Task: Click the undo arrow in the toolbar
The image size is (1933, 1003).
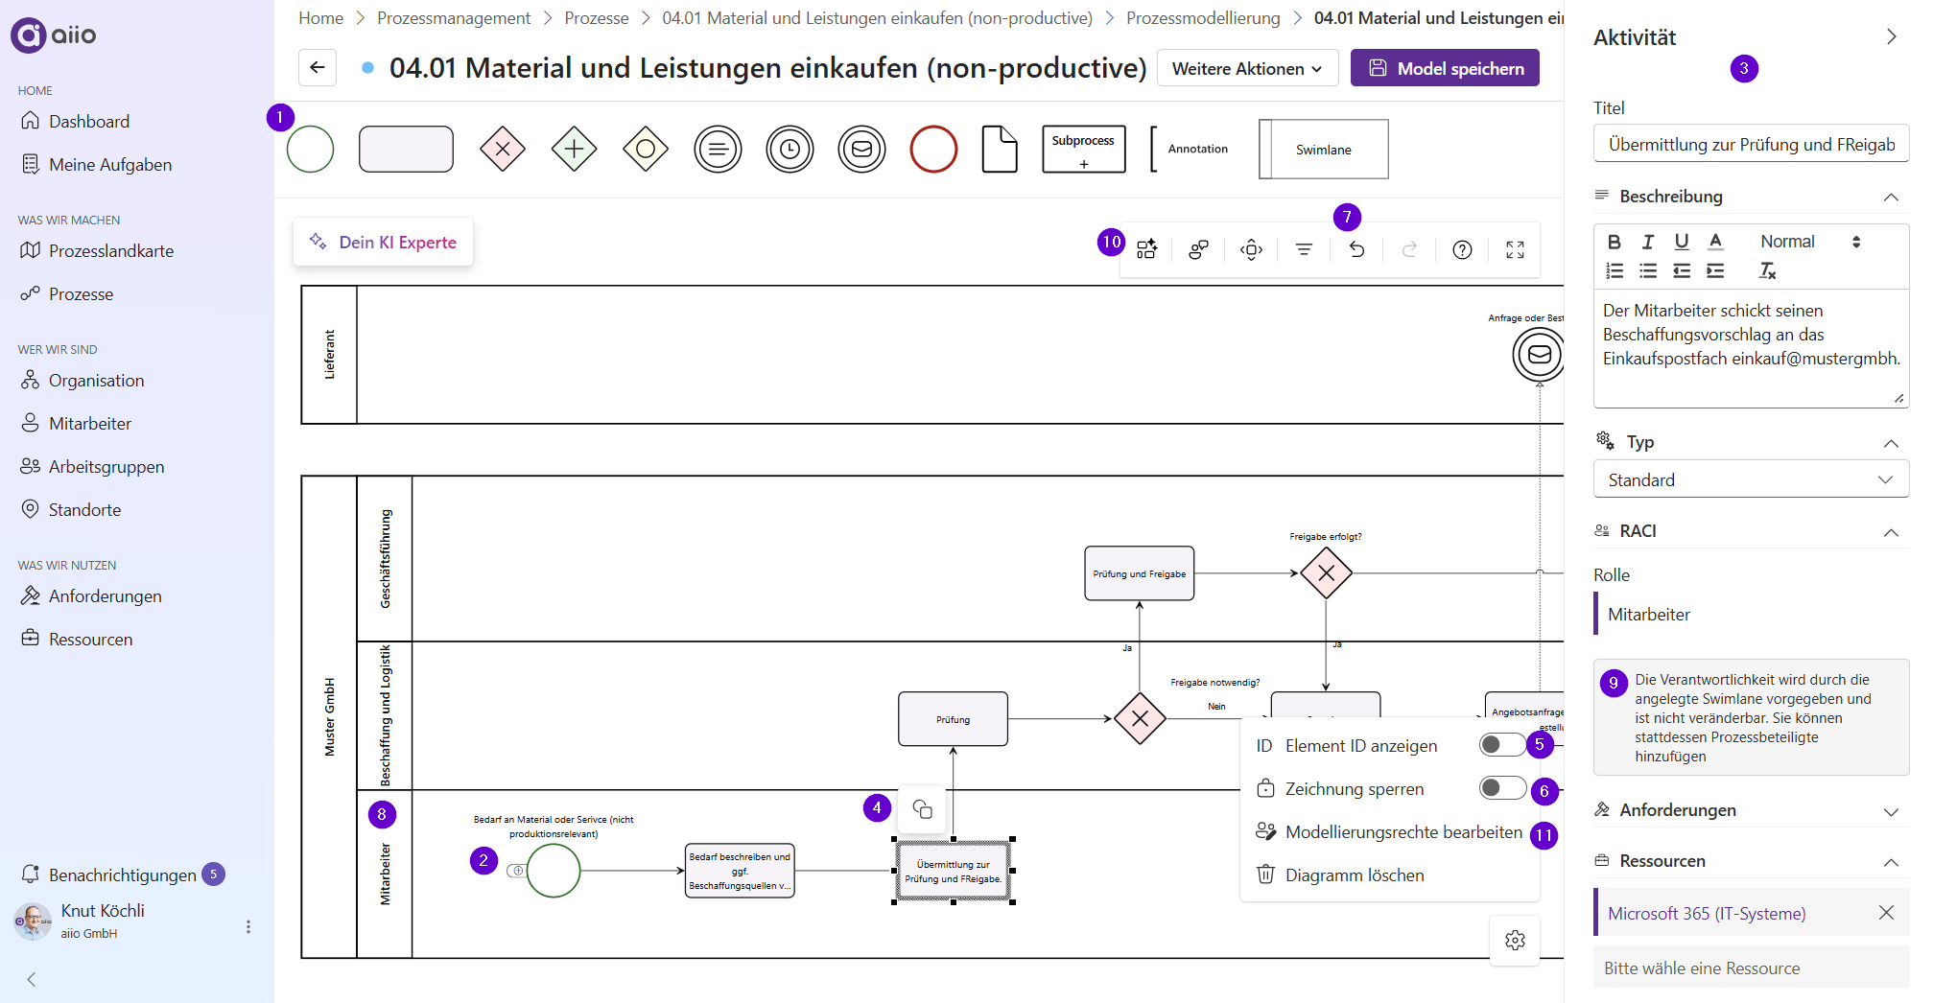Action: (x=1356, y=250)
